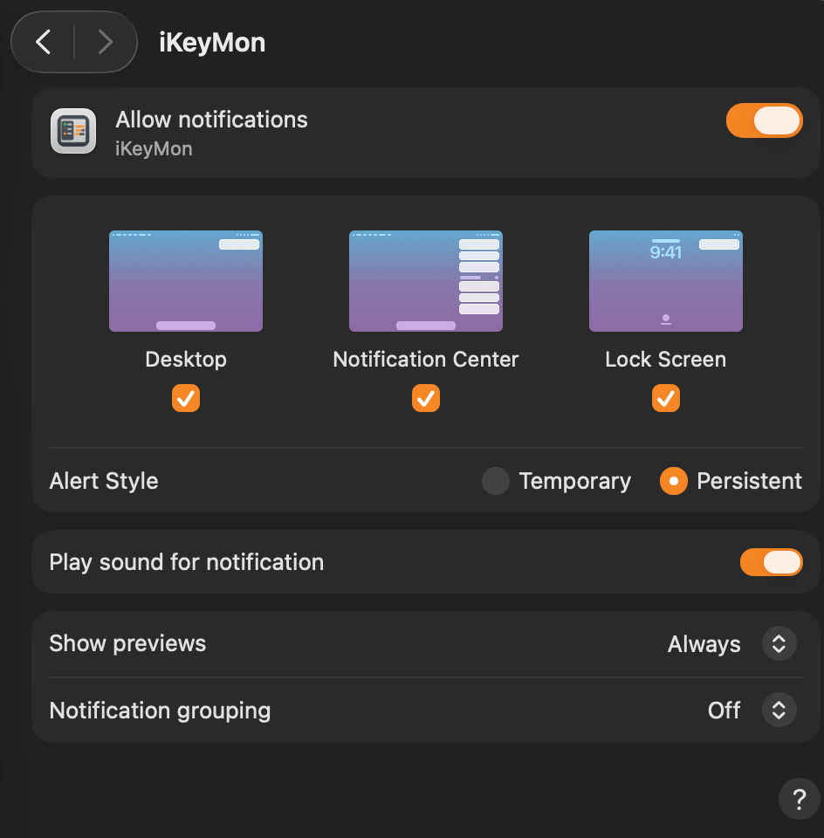Click the Lock Screen preview thumbnail
824x838 pixels.
666,281
